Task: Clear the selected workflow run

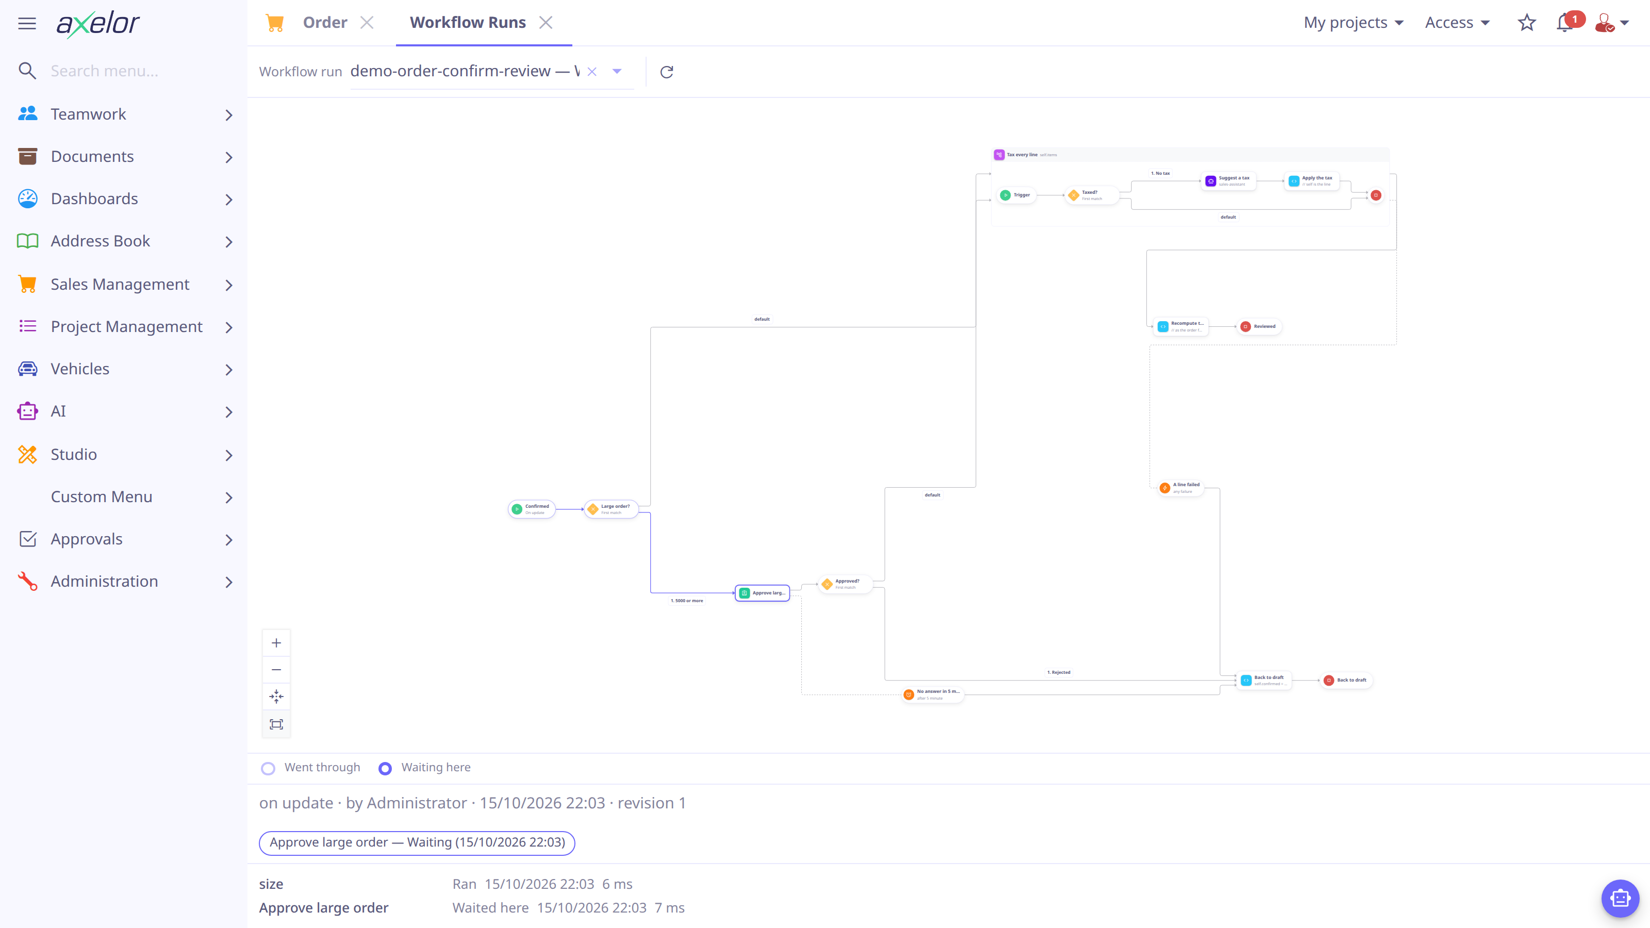Action: 592,72
